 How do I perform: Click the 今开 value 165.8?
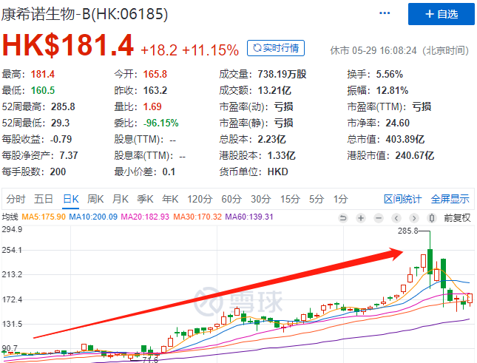coord(155,74)
